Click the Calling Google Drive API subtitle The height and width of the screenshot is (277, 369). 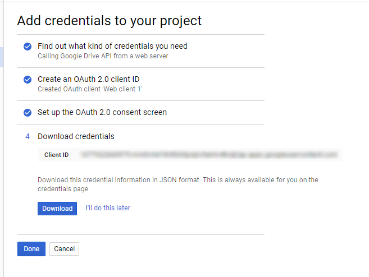coord(103,56)
